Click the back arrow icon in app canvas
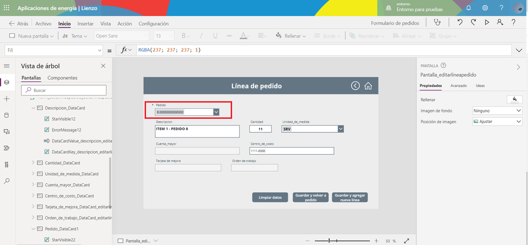 point(355,86)
